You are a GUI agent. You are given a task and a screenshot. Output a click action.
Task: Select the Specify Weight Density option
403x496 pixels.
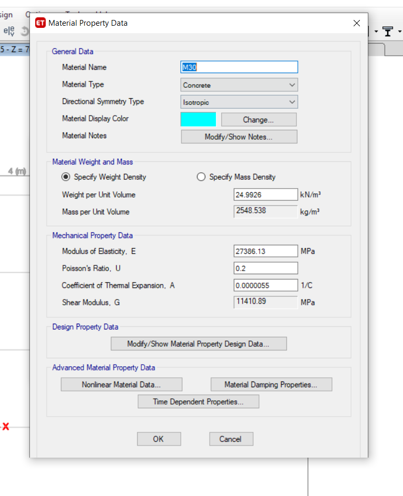[x=66, y=177]
